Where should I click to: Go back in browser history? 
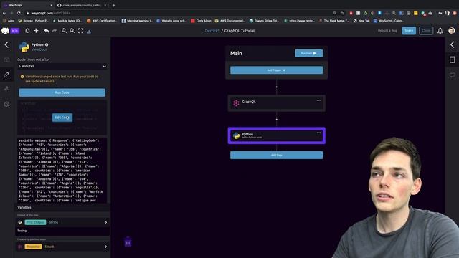click(4, 13)
